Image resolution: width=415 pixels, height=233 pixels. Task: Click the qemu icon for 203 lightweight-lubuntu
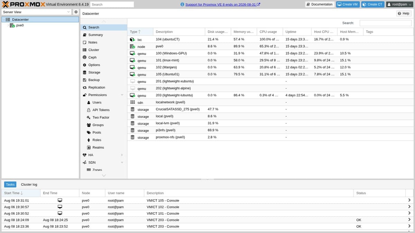[132, 95]
